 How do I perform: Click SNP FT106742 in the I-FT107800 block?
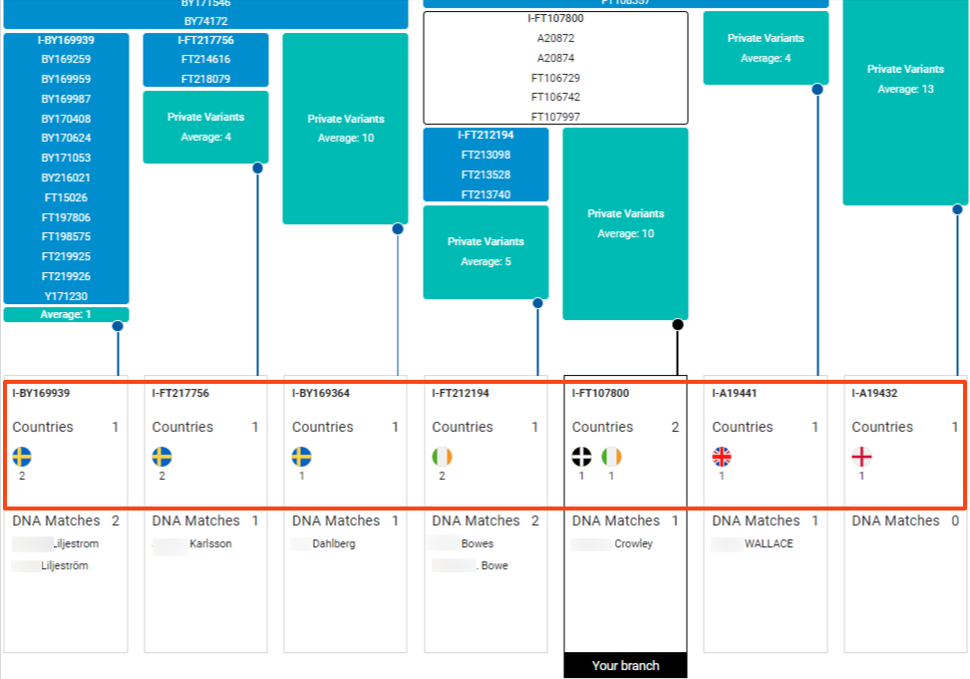[x=555, y=97]
